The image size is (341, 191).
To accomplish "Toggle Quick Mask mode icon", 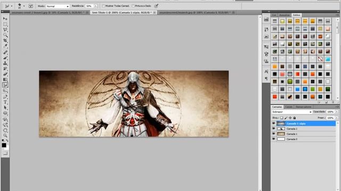I will [x=5, y=153].
